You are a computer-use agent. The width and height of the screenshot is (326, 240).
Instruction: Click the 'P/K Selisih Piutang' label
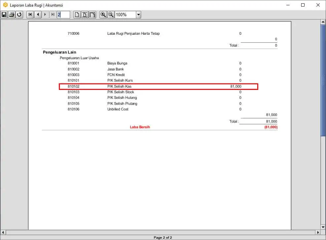click(x=122, y=103)
